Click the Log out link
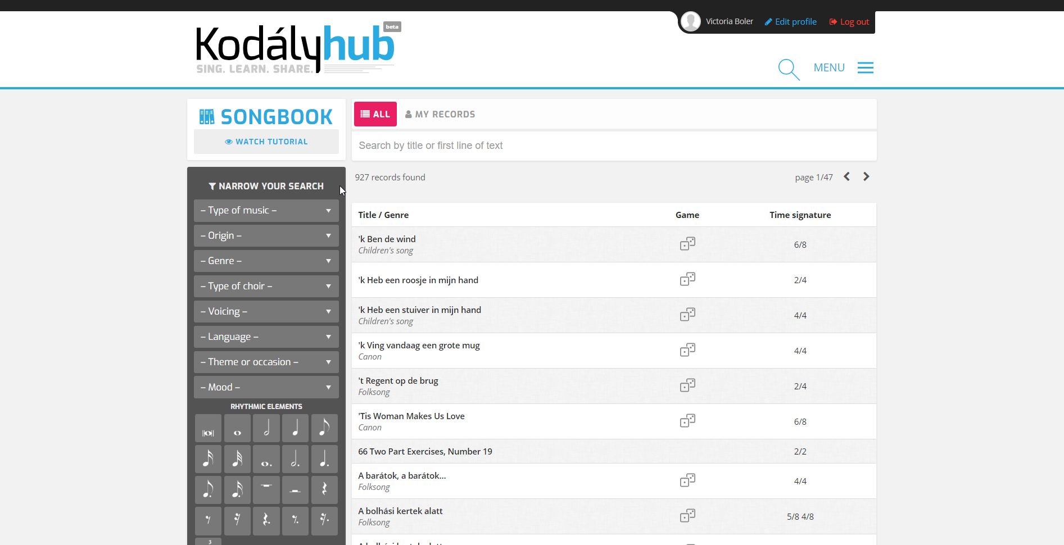The width and height of the screenshot is (1064, 545). pos(849,22)
